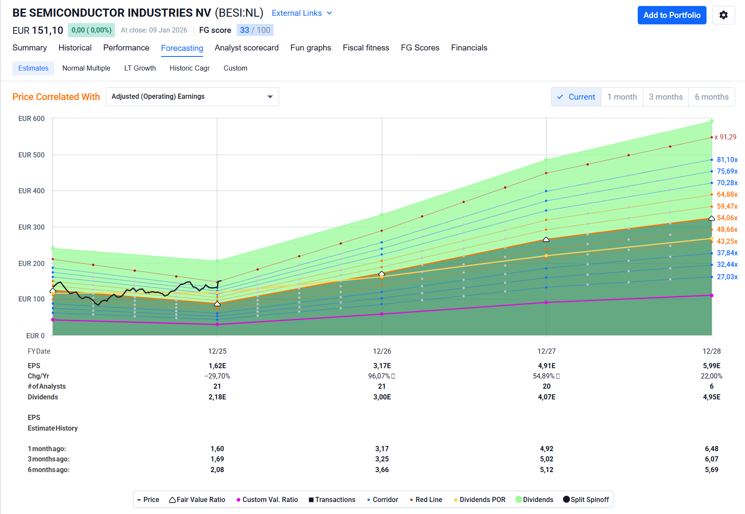
Task: Click the Add to Portfolio button
Action: tap(671, 15)
